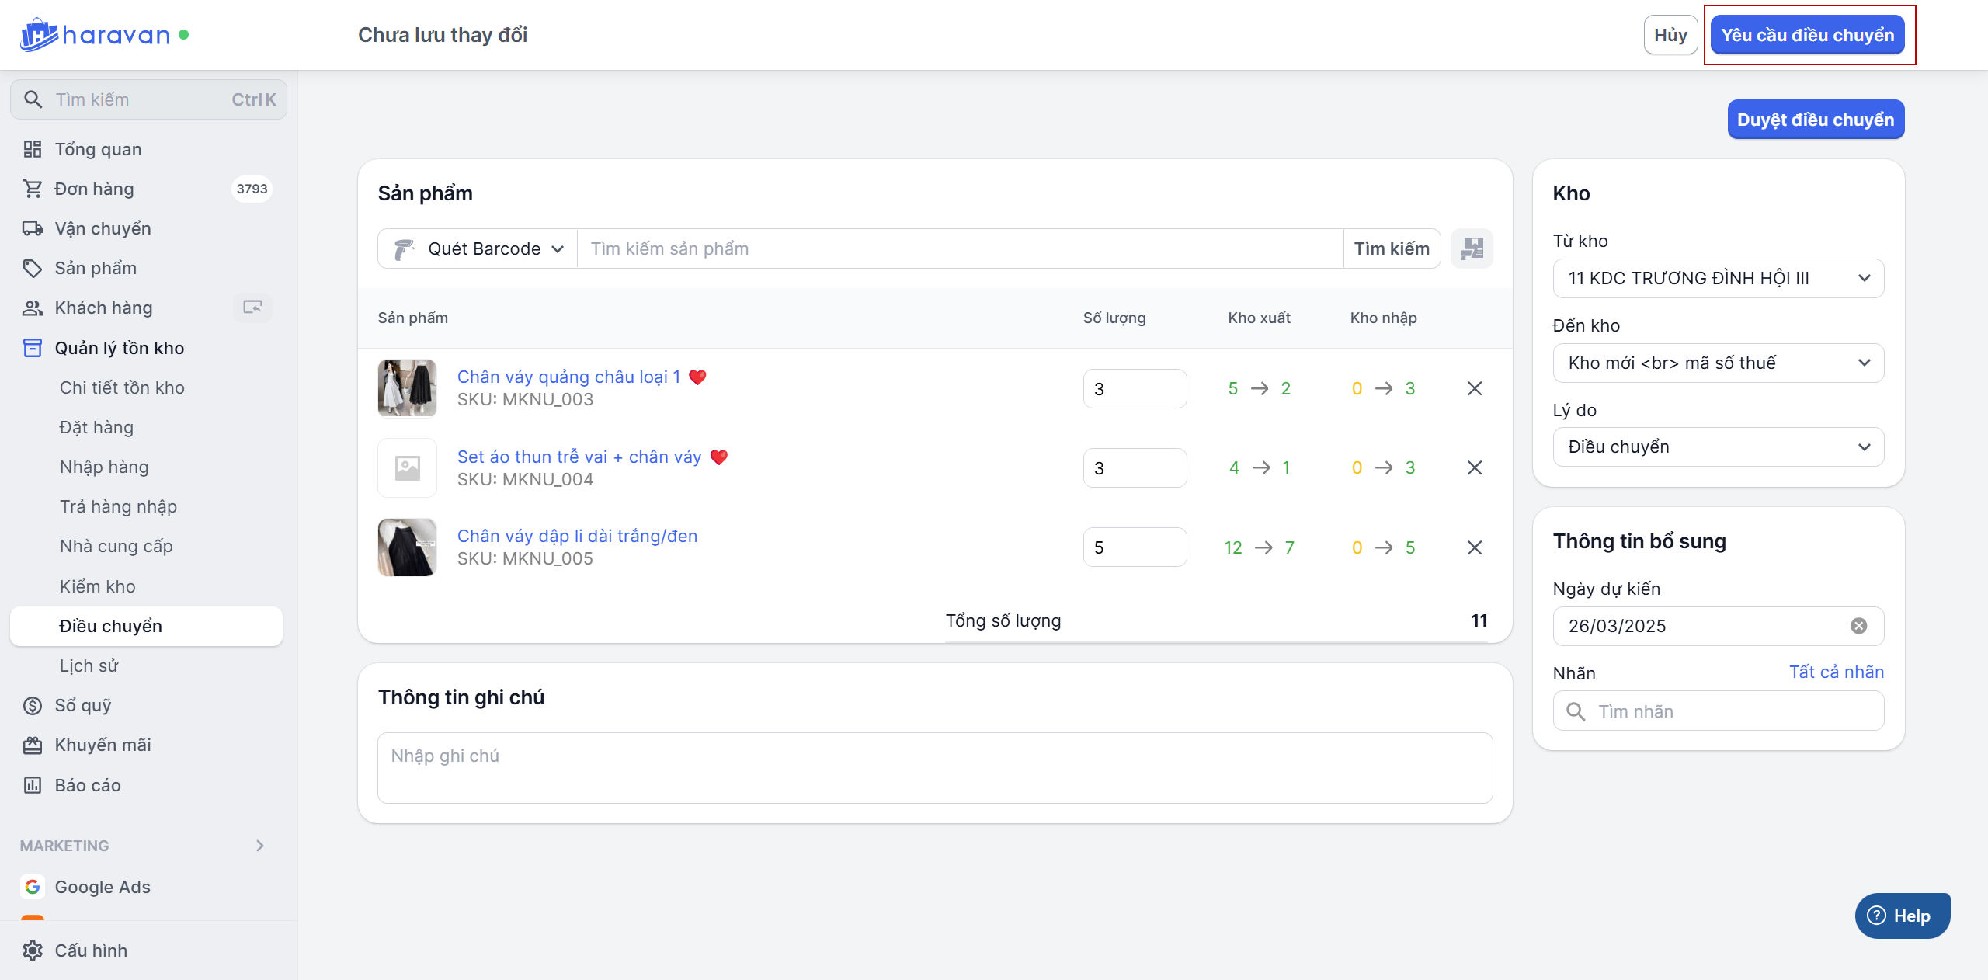Image resolution: width=1988 pixels, height=980 pixels.
Task: Open Đơn hàng in sidebar
Action: pyautogui.click(x=94, y=189)
